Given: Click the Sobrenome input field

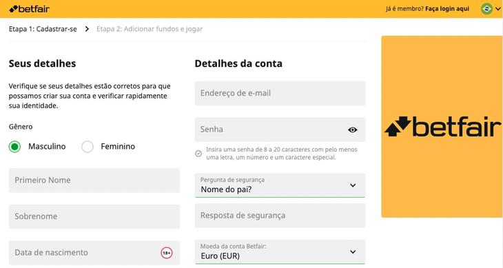Looking at the screenshot, I should point(94,216).
